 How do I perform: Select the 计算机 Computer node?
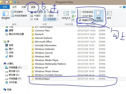tap(9, 64)
